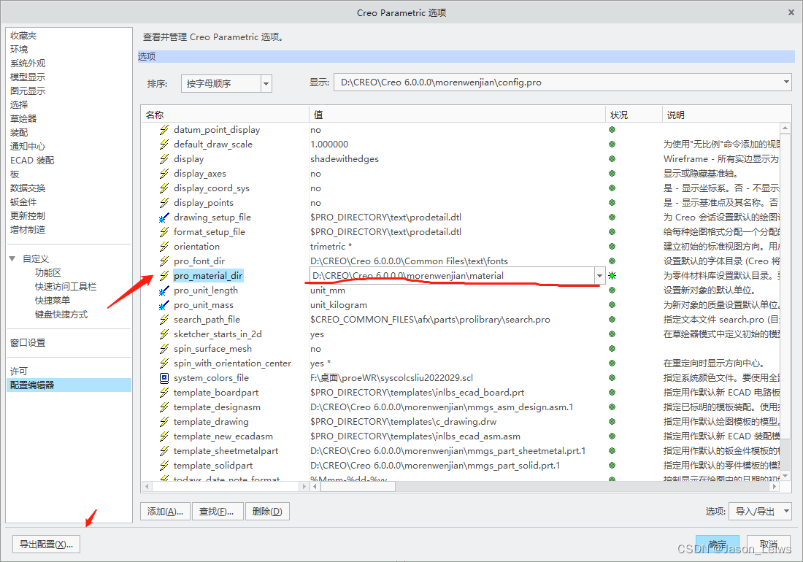Image resolution: width=803 pixels, height=562 pixels.
Task: Select the display option name
Action: click(x=188, y=158)
